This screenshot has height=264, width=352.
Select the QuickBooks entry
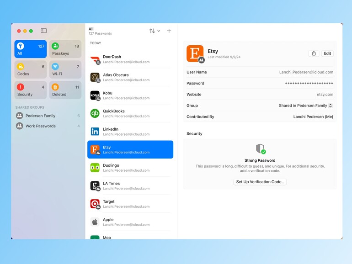(130, 113)
